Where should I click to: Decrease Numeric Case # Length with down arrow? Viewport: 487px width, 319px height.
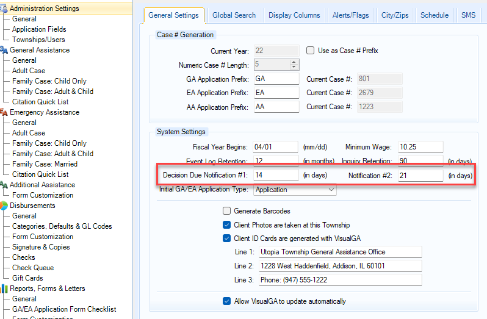pyautogui.click(x=294, y=66)
